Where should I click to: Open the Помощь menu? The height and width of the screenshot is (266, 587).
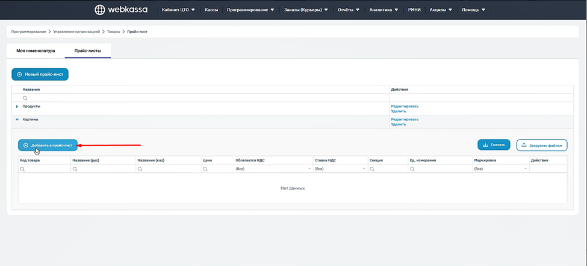pyautogui.click(x=473, y=10)
